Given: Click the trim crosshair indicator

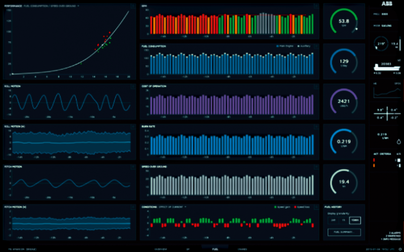Looking at the screenshot, I should (x=386, y=114).
